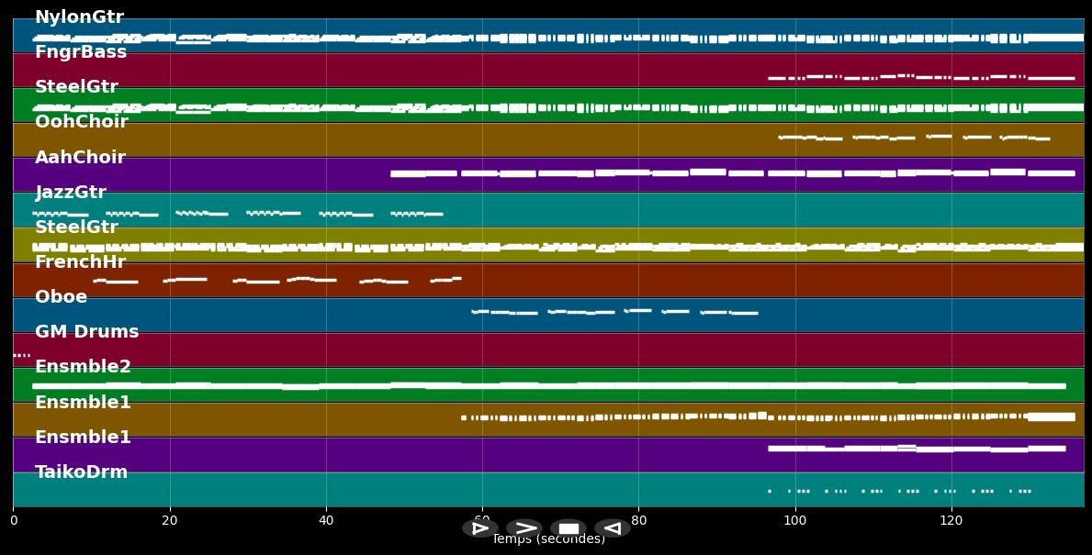Image resolution: width=1092 pixels, height=555 pixels.
Task: Click the GM Drums notes at track start
Action: (21, 355)
